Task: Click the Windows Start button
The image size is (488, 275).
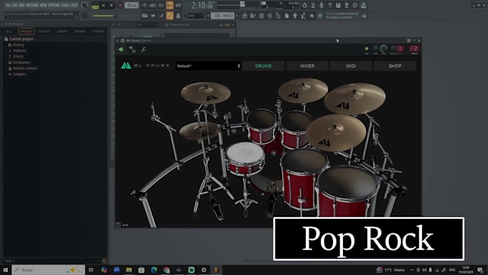Action: (5, 270)
